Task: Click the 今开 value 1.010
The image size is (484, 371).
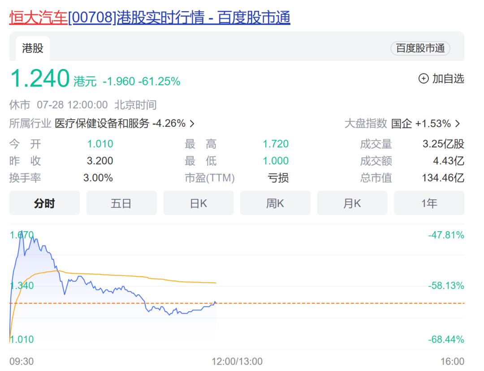Action: point(100,144)
